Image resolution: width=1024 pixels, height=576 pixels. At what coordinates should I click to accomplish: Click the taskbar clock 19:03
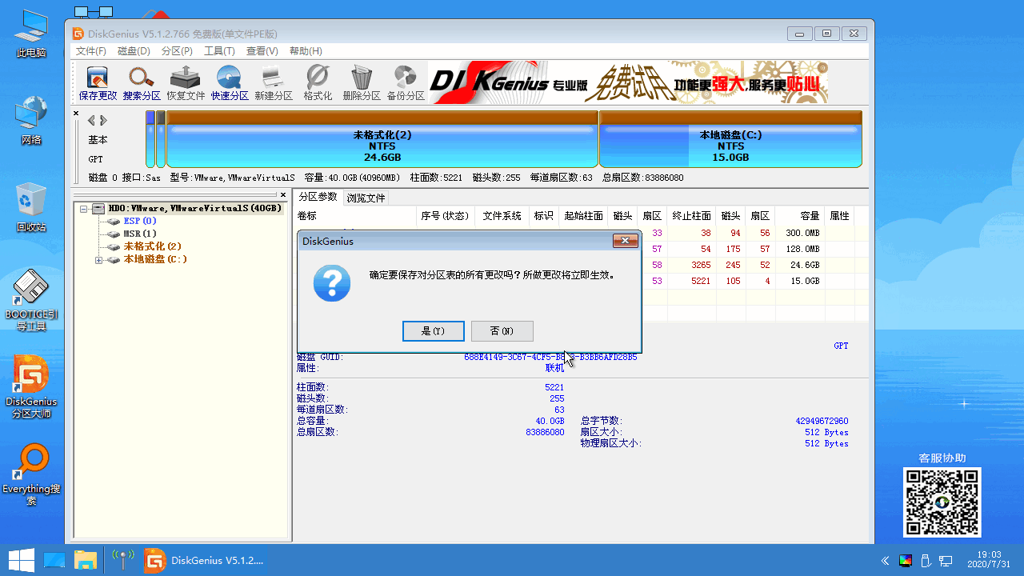[989, 560]
